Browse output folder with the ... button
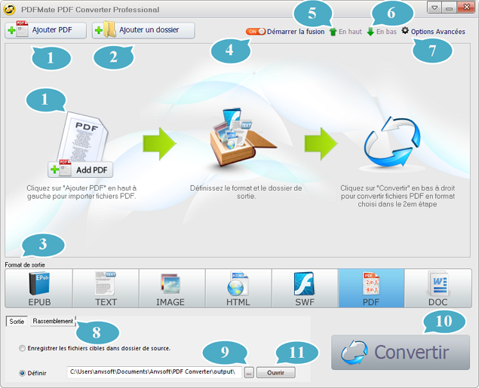This screenshot has width=479, height=388. (249, 372)
